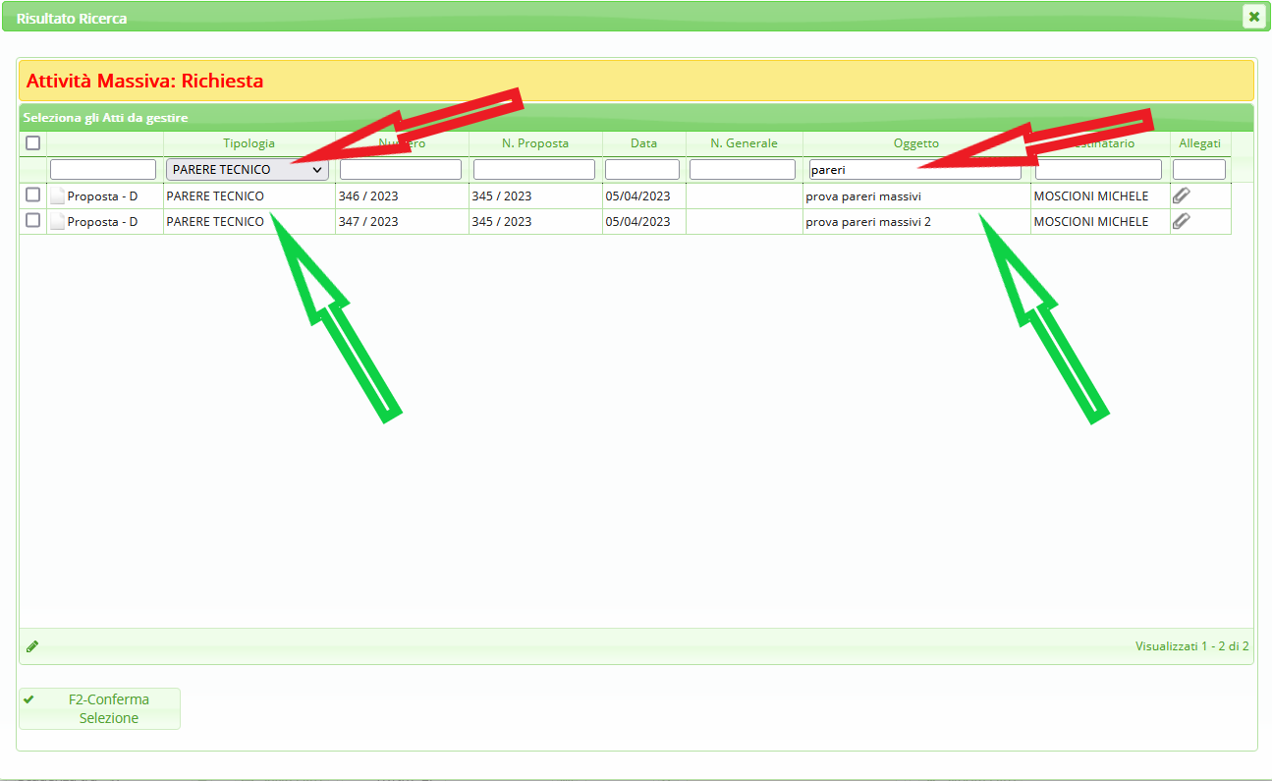Sort by the Tipologia column header
This screenshot has height=781, width=1272.
click(249, 143)
